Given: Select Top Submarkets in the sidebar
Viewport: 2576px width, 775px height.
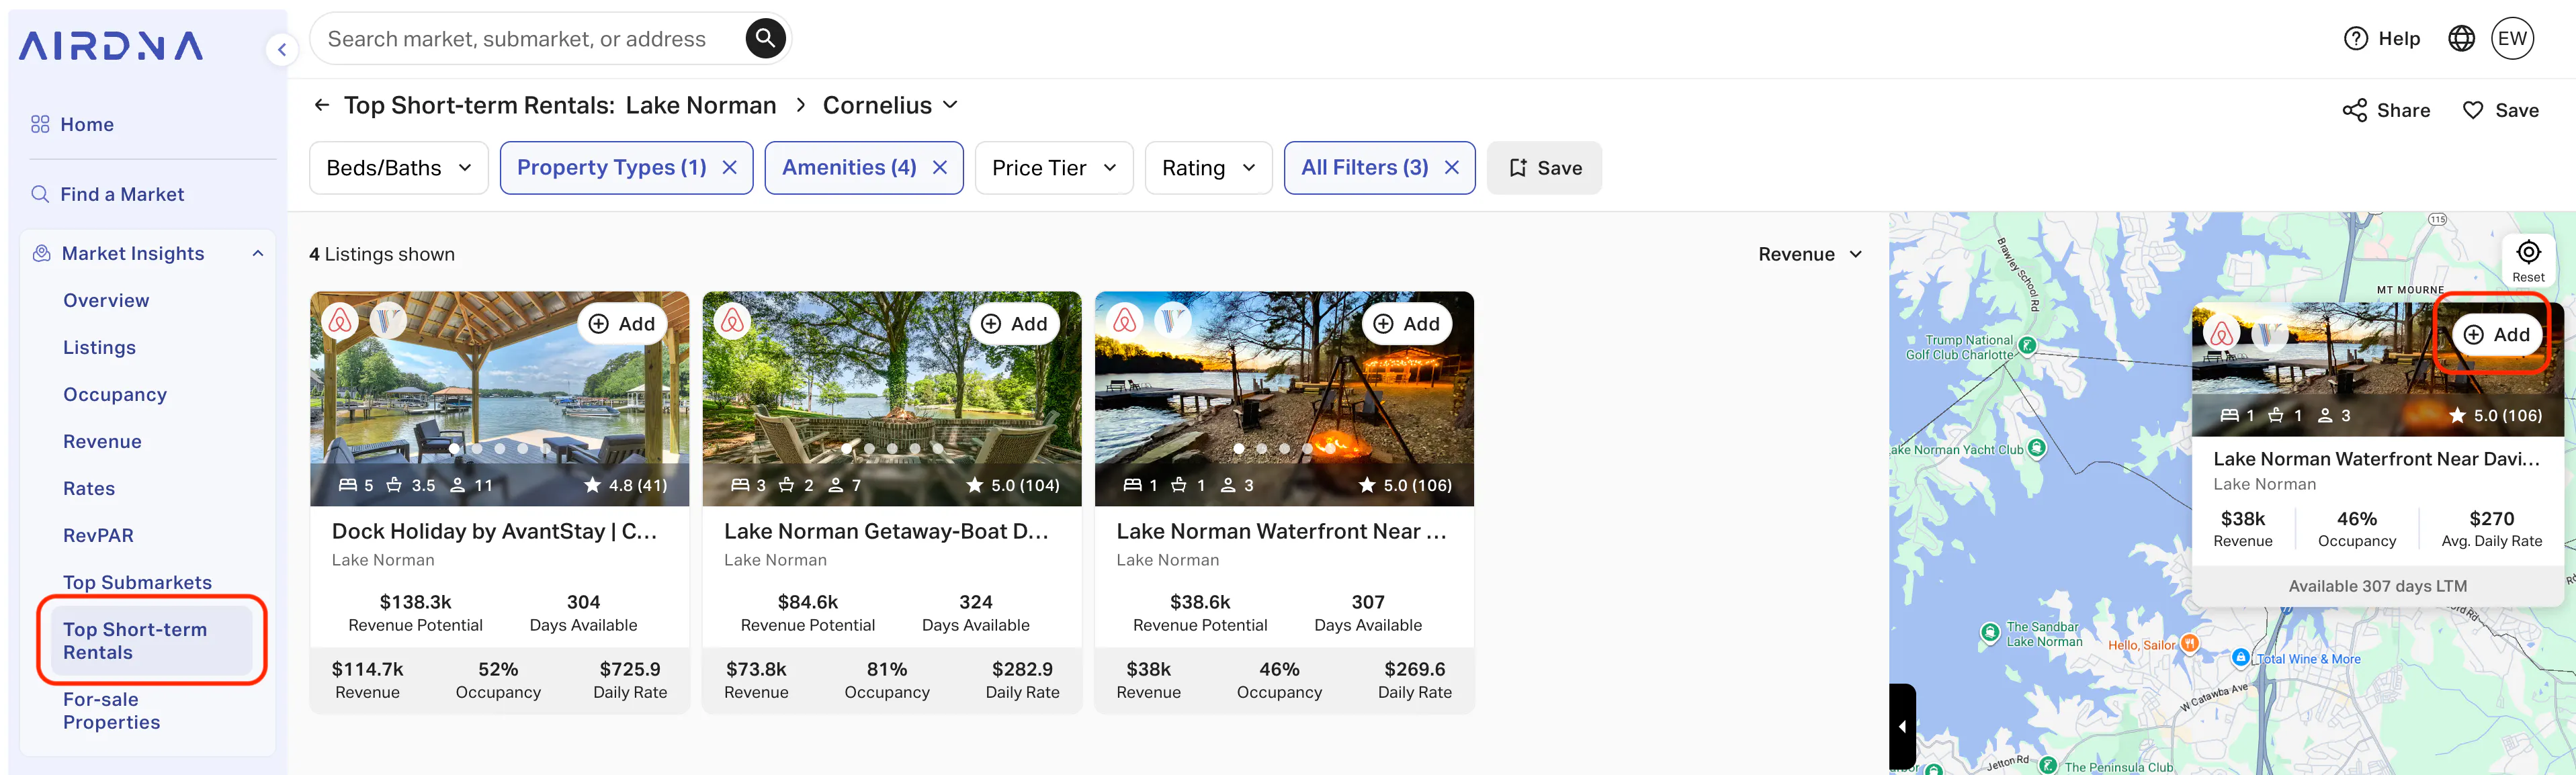Looking at the screenshot, I should coord(137,583).
